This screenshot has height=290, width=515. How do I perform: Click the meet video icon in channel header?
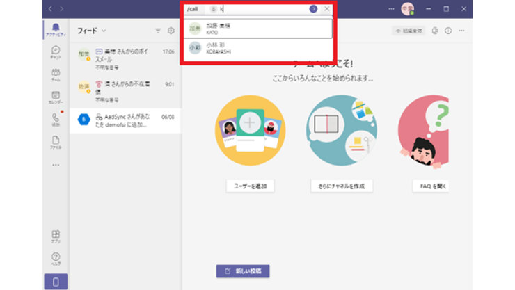tap(435, 31)
